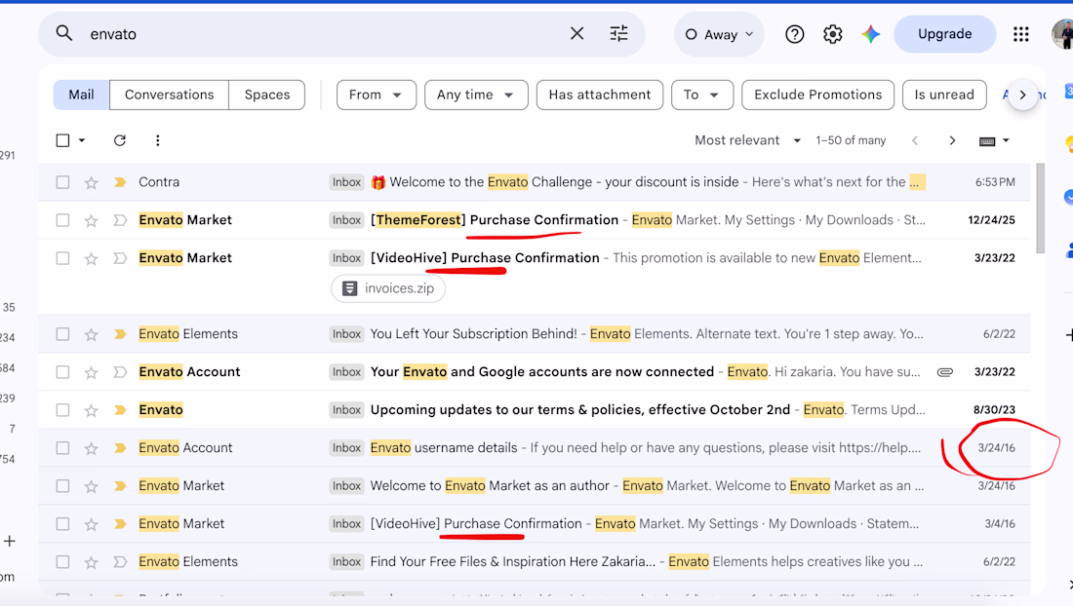This screenshot has width=1073, height=606.
Task: Select the Contra email checkbox
Action: point(62,182)
